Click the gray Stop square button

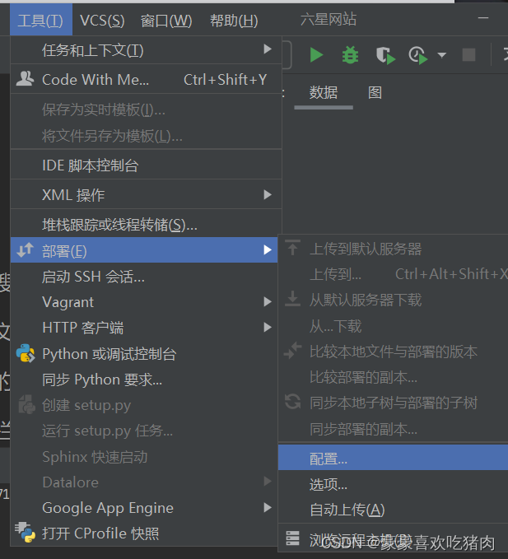pyautogui.click(x=468, y=55)
